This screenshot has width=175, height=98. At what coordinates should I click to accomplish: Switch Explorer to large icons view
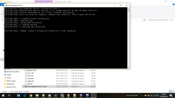click(173, 91)
